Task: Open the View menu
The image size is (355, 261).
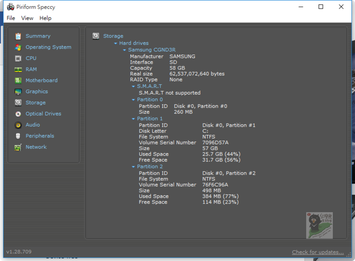Action: point(27,18)
